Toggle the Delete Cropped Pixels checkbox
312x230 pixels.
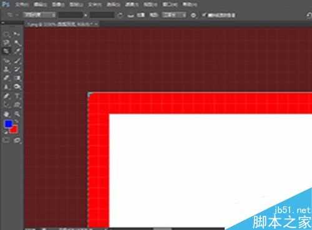pos(204,15)
